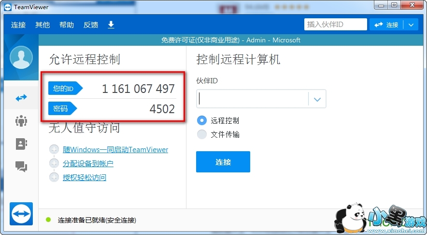
Task: Expand the dropdown beside header 连接 button
Action: [x=411, y=25]
